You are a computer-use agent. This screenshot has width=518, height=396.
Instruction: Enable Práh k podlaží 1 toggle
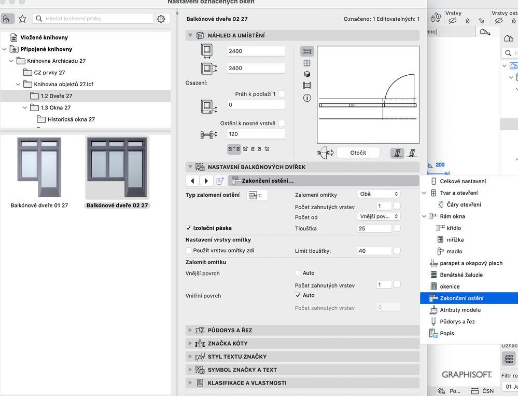[x=282, y=94]
